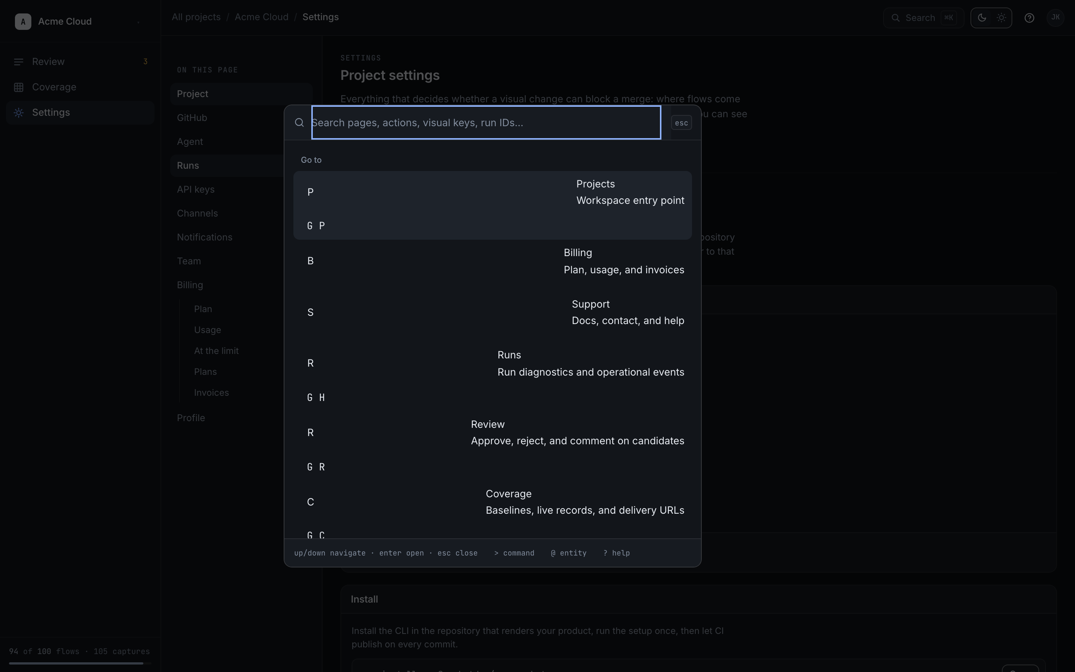Focus the command palette search input
This screenshot has width=1075, height=672.
click(486, 123)
